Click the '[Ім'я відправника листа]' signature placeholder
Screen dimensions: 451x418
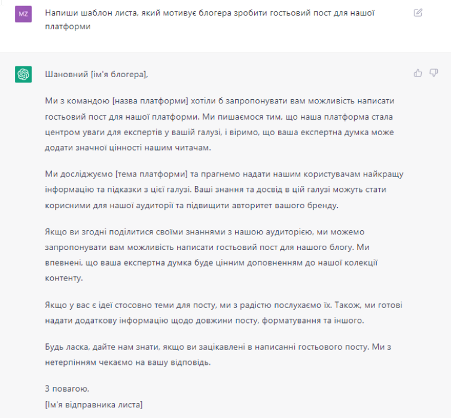tap(94, 405)
